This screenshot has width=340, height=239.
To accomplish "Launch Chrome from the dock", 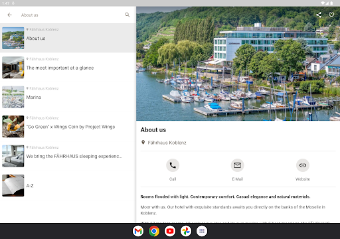I will tap(154, 231).
